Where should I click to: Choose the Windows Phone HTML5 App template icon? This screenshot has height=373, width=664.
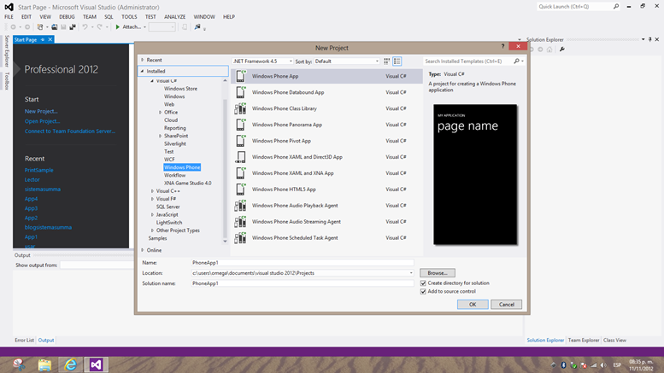(240, 189)
